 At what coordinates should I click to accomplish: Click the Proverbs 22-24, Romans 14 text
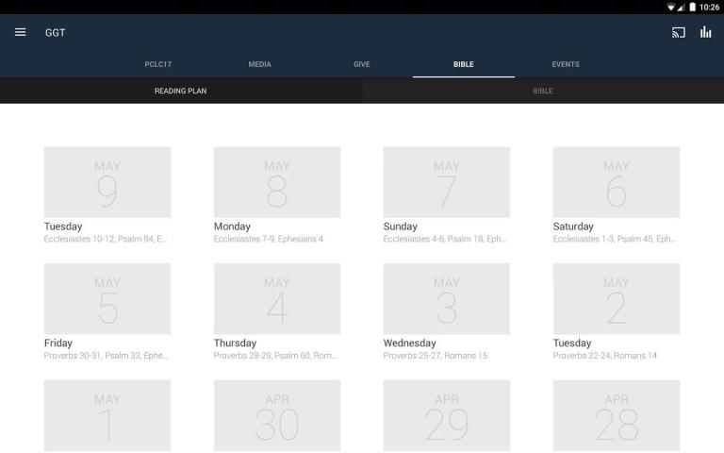click(x=605, y=356)
